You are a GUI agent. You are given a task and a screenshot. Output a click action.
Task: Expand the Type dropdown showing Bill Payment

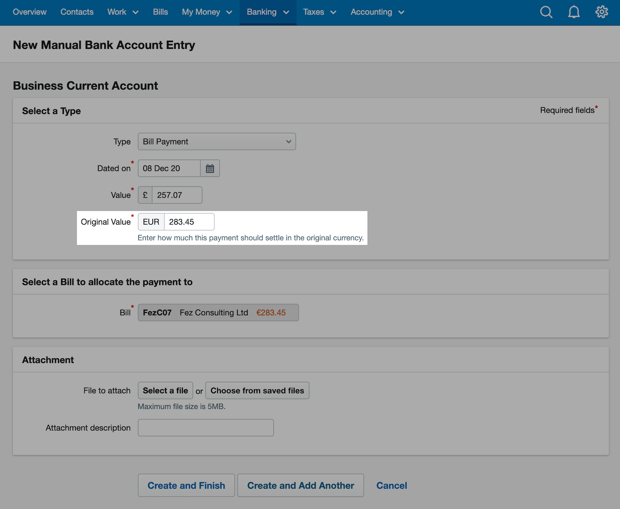coord(217,141)
